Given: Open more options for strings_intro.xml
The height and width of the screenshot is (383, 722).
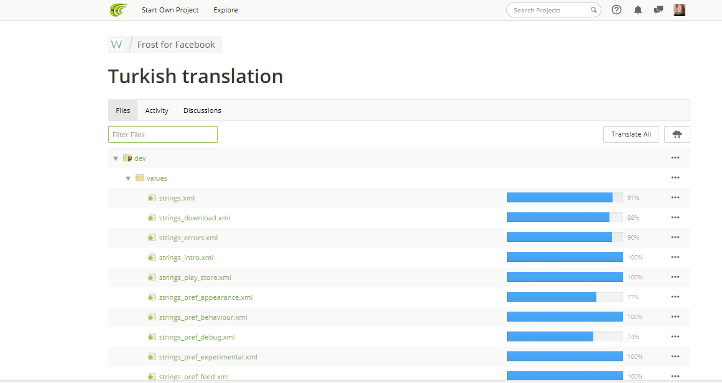Looking at the screenshot, I should [x=675, y=257].
